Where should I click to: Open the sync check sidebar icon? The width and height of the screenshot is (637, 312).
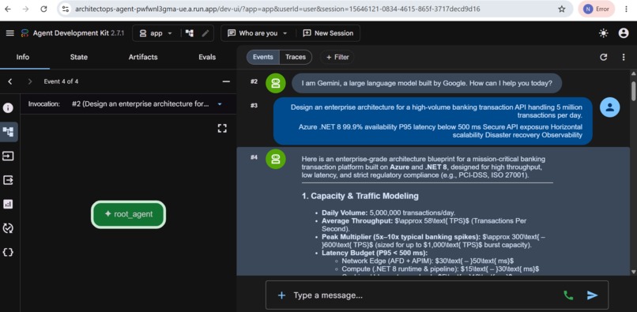[8, 228]
